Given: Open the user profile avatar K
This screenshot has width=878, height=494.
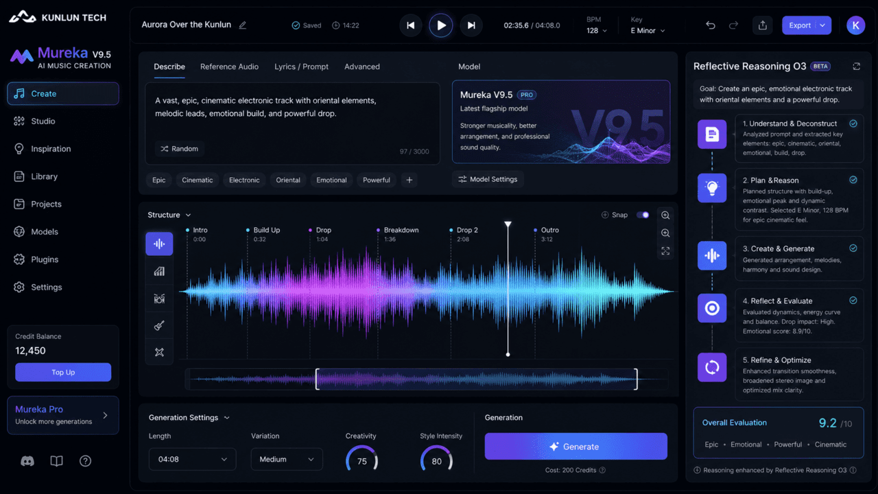Looking at the screenshot, I should (856, 25).
